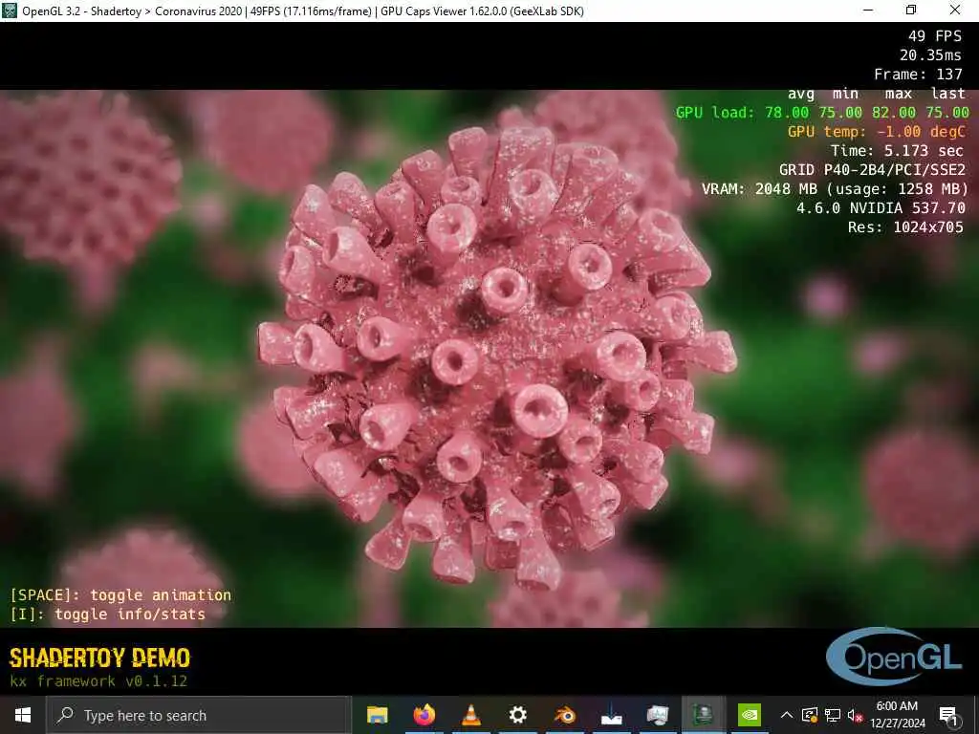Open File Explorer from the taskbar
979x734 pixels.
pos(377,715)
